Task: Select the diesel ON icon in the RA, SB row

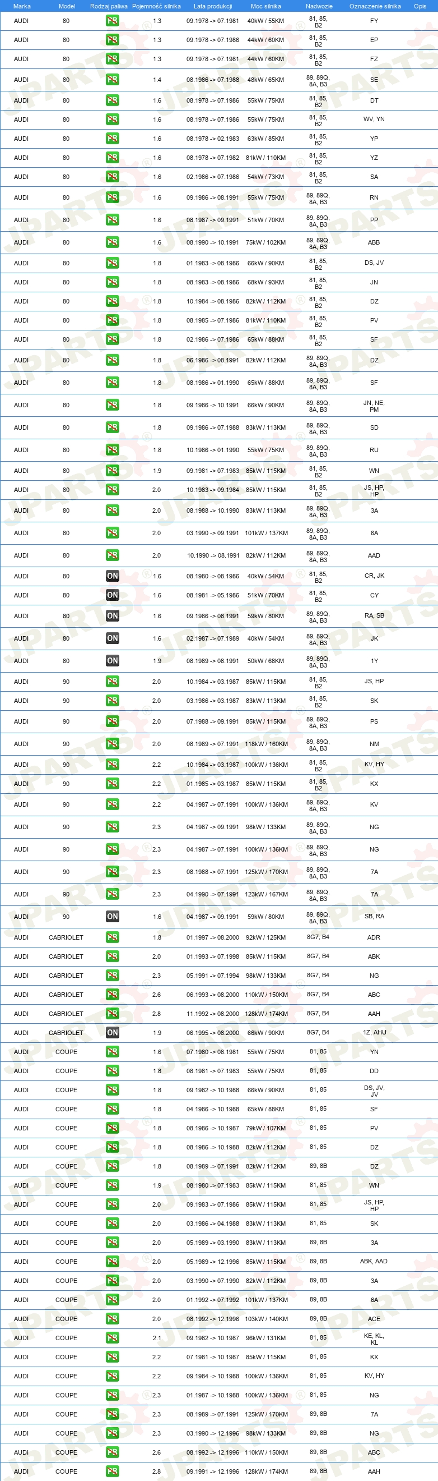Action: [x=113, y=616]
